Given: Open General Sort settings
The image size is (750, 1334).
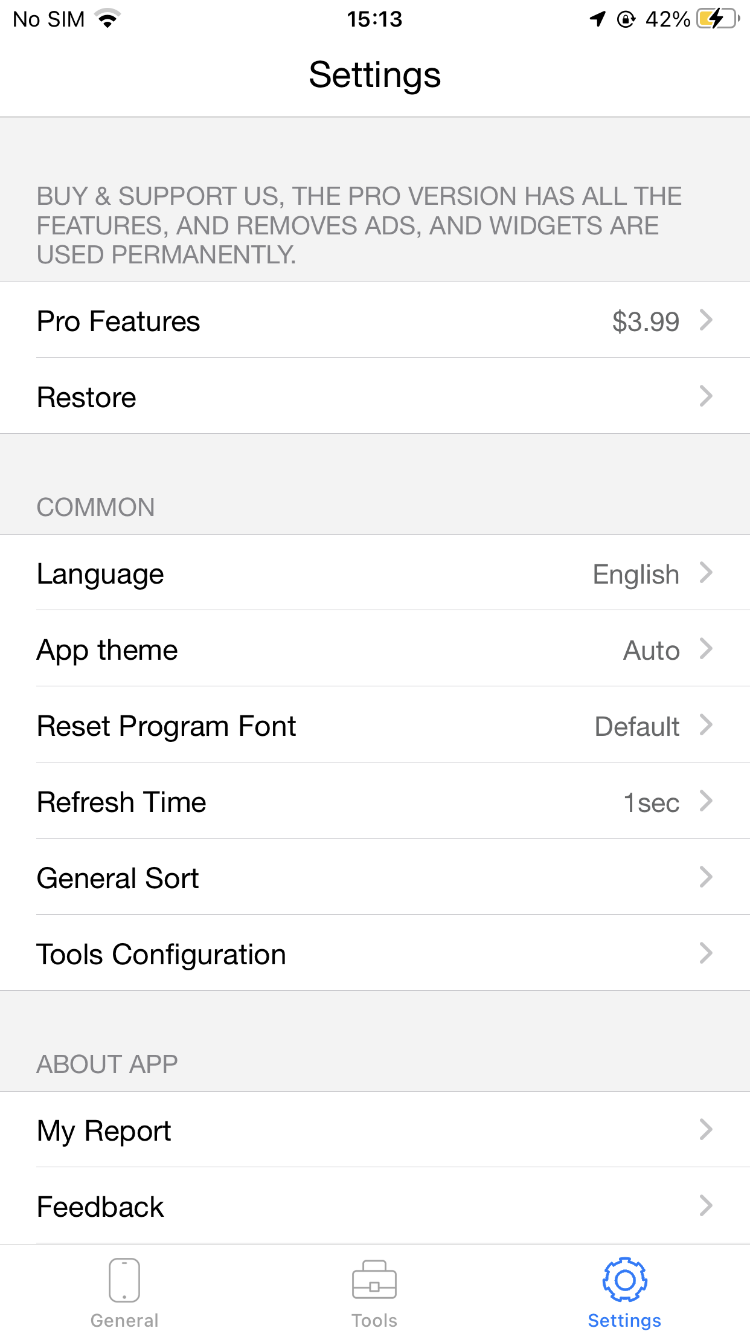Looking at the screenshot, I should tap(374, 877).
